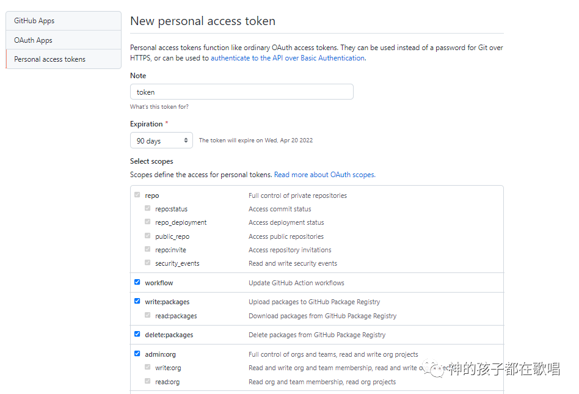This screenshot has height=394, width=579.
Task: Toggle the security_events checkbox
Action: click(x=148, y=263)
